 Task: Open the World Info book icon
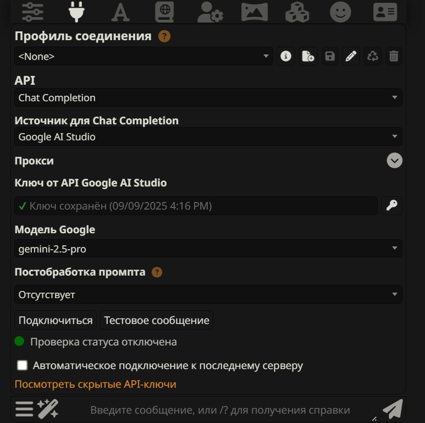click(164, 12)
